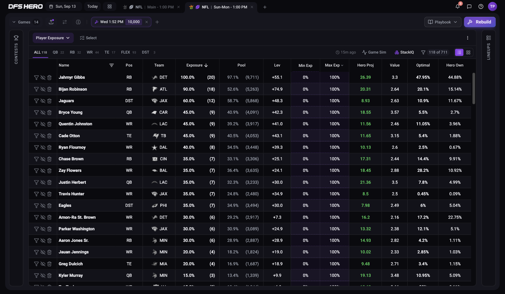This screenshot has height=294, width=505.
Task: Open StackIQ
Action: click(x=404, y=52)
